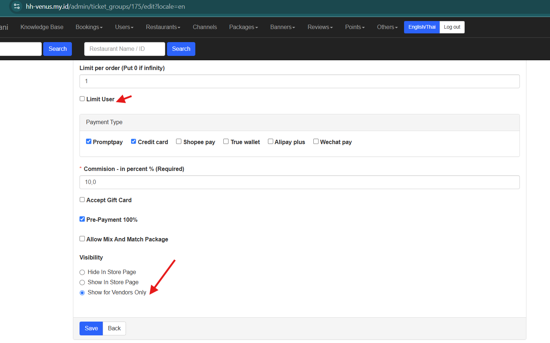Open the Restaurants dropdown menu

coord(163,27)
